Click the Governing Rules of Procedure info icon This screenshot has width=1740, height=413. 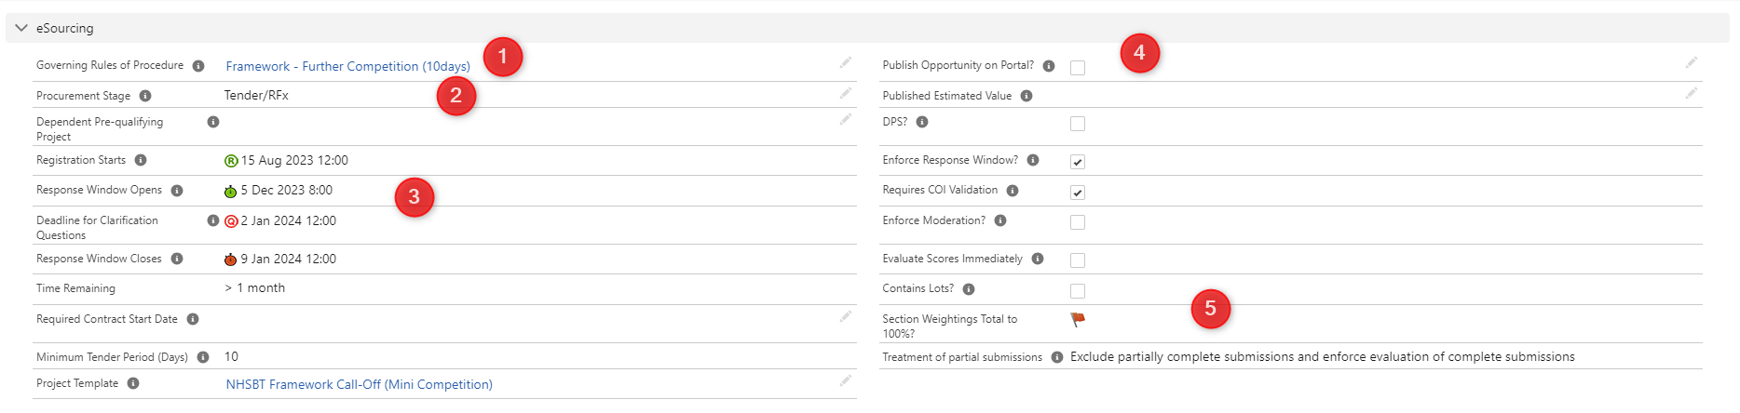point(198,66)
